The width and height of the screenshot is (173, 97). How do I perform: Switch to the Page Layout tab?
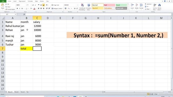(22, 1)
